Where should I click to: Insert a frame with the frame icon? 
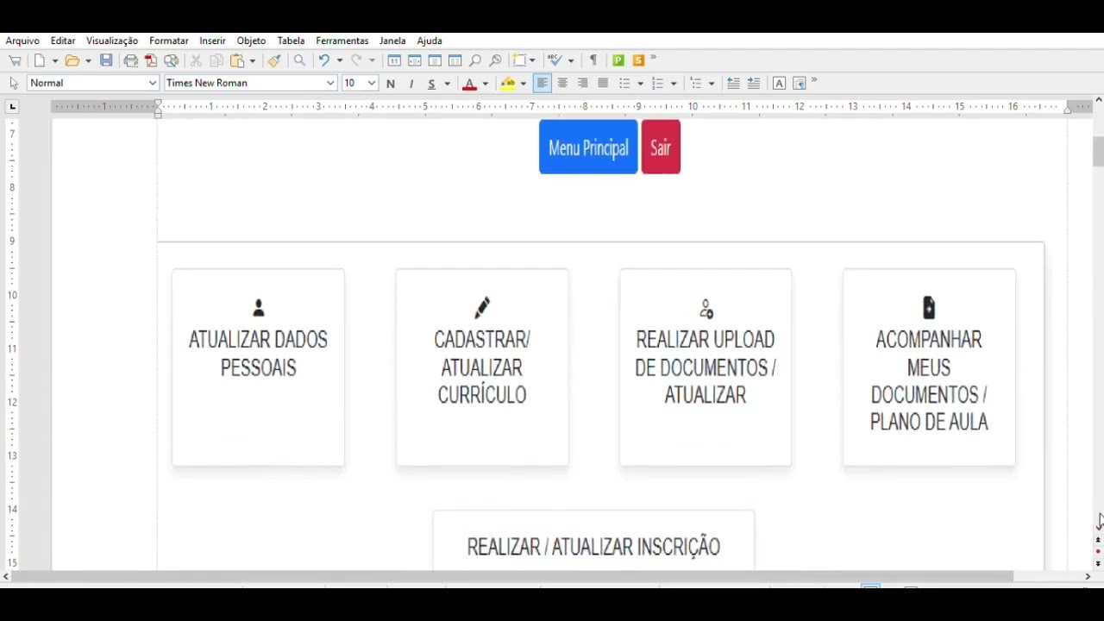pyautogui.click(x=519, y=60)
